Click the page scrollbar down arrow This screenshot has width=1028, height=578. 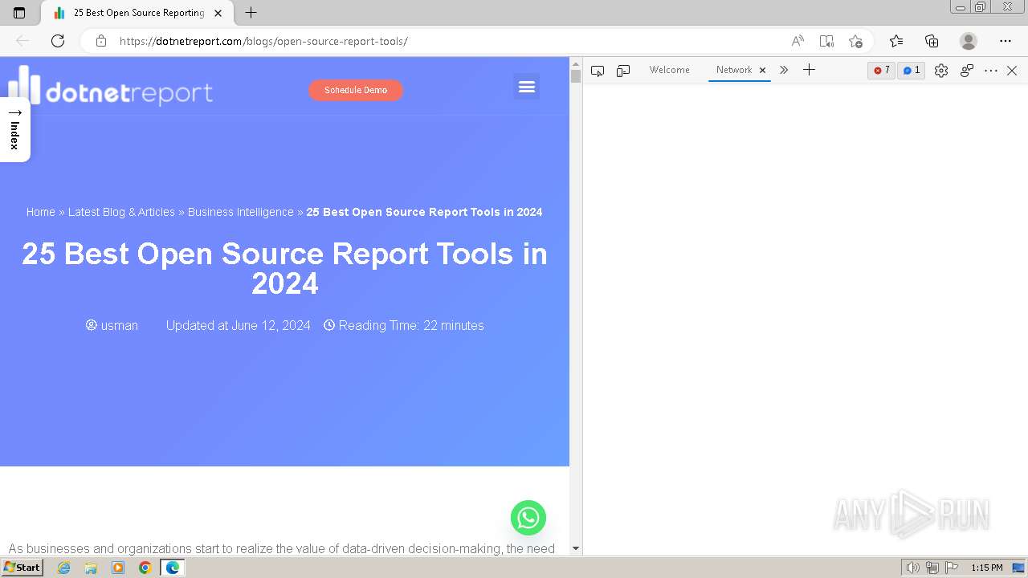pos(576,548)
